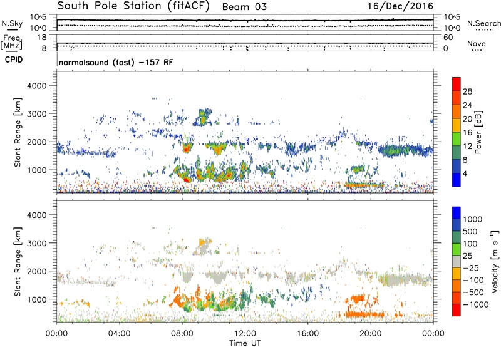Click the '18' frequency axis value

coord(42,38)
